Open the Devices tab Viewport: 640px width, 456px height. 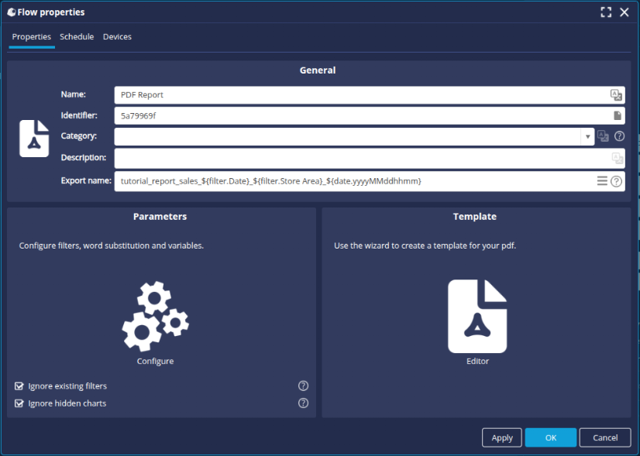[117, 36]
